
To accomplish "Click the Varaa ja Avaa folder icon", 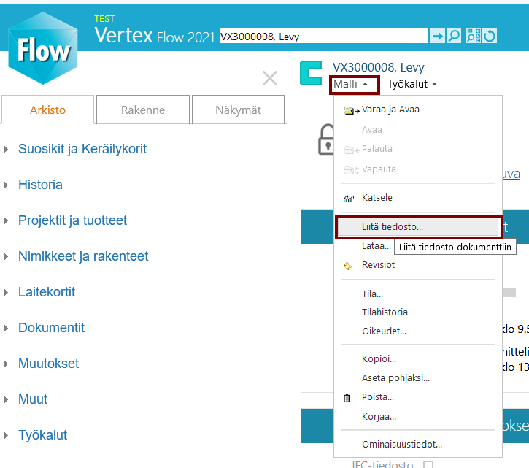I will pos(351,110).
